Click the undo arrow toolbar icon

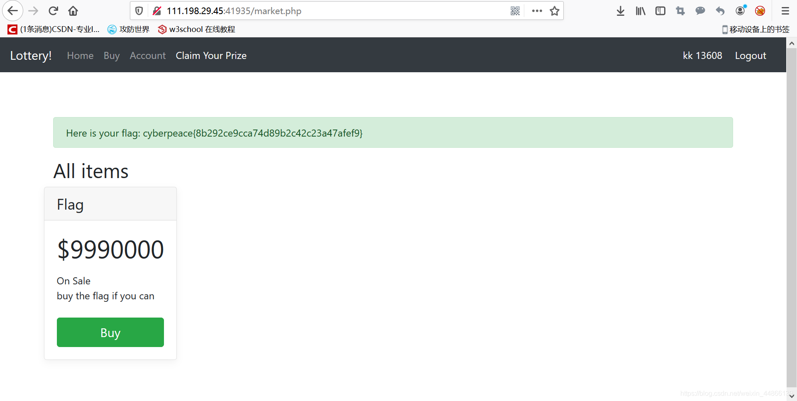click(720, 11)
